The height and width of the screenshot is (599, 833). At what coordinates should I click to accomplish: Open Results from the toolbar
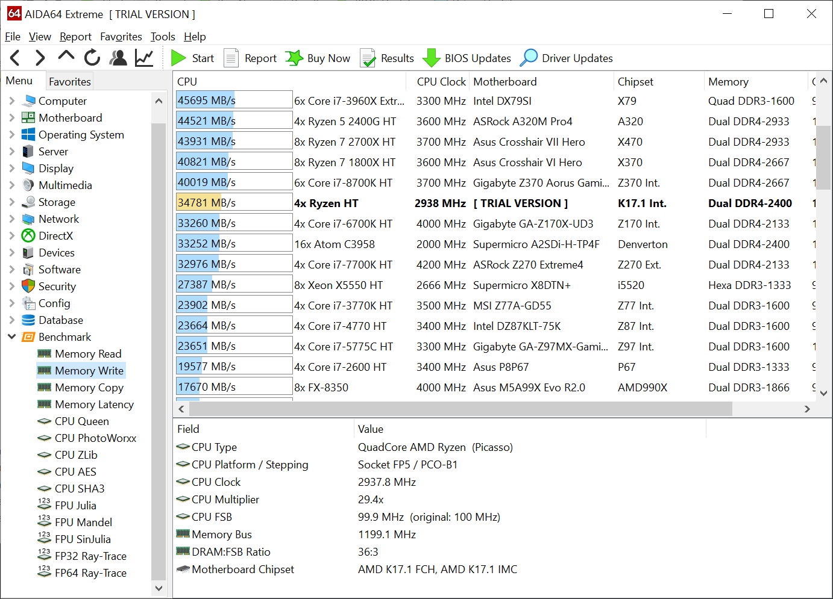tap(387, 58)
